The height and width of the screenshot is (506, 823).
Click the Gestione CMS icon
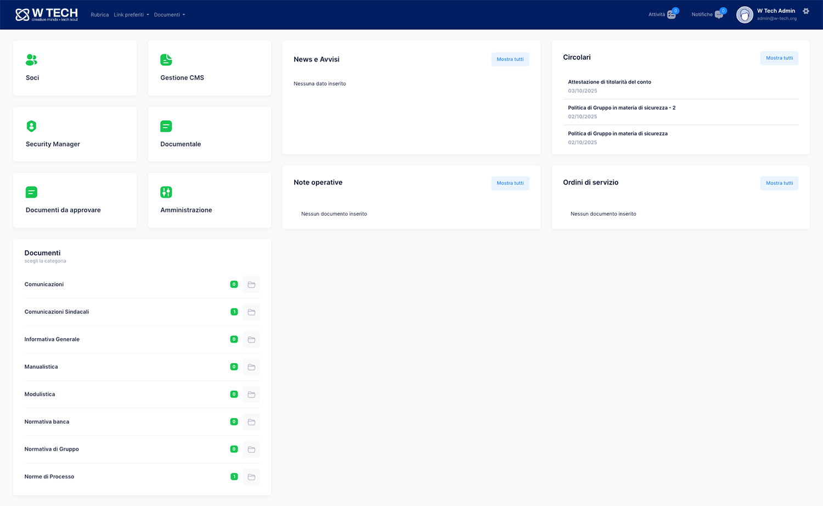tap(166, 60)
